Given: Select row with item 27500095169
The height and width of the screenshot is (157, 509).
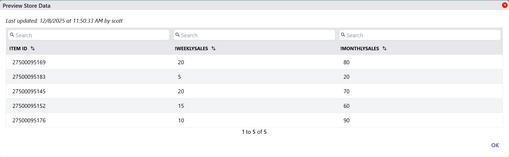Looking at the screenshot, I should (29, 62).
